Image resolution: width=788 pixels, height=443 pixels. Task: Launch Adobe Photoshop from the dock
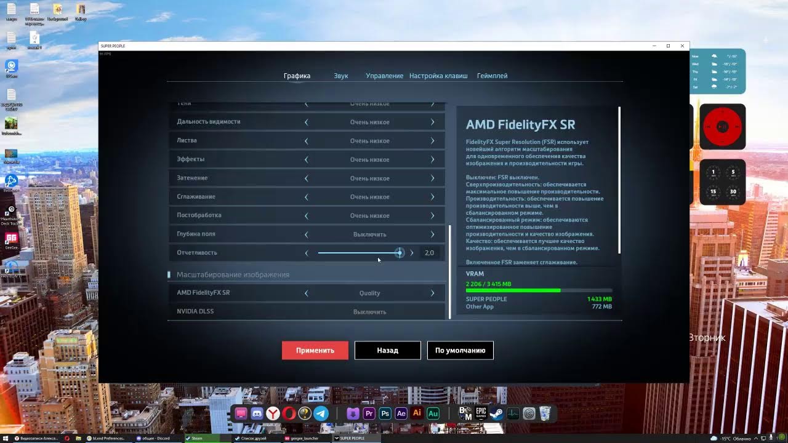385,414
